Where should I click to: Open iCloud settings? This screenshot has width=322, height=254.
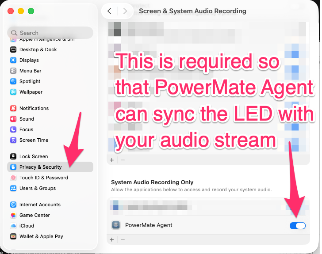coord(50,226)
